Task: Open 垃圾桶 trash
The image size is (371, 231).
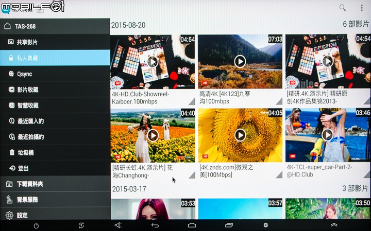Action: 55,153
